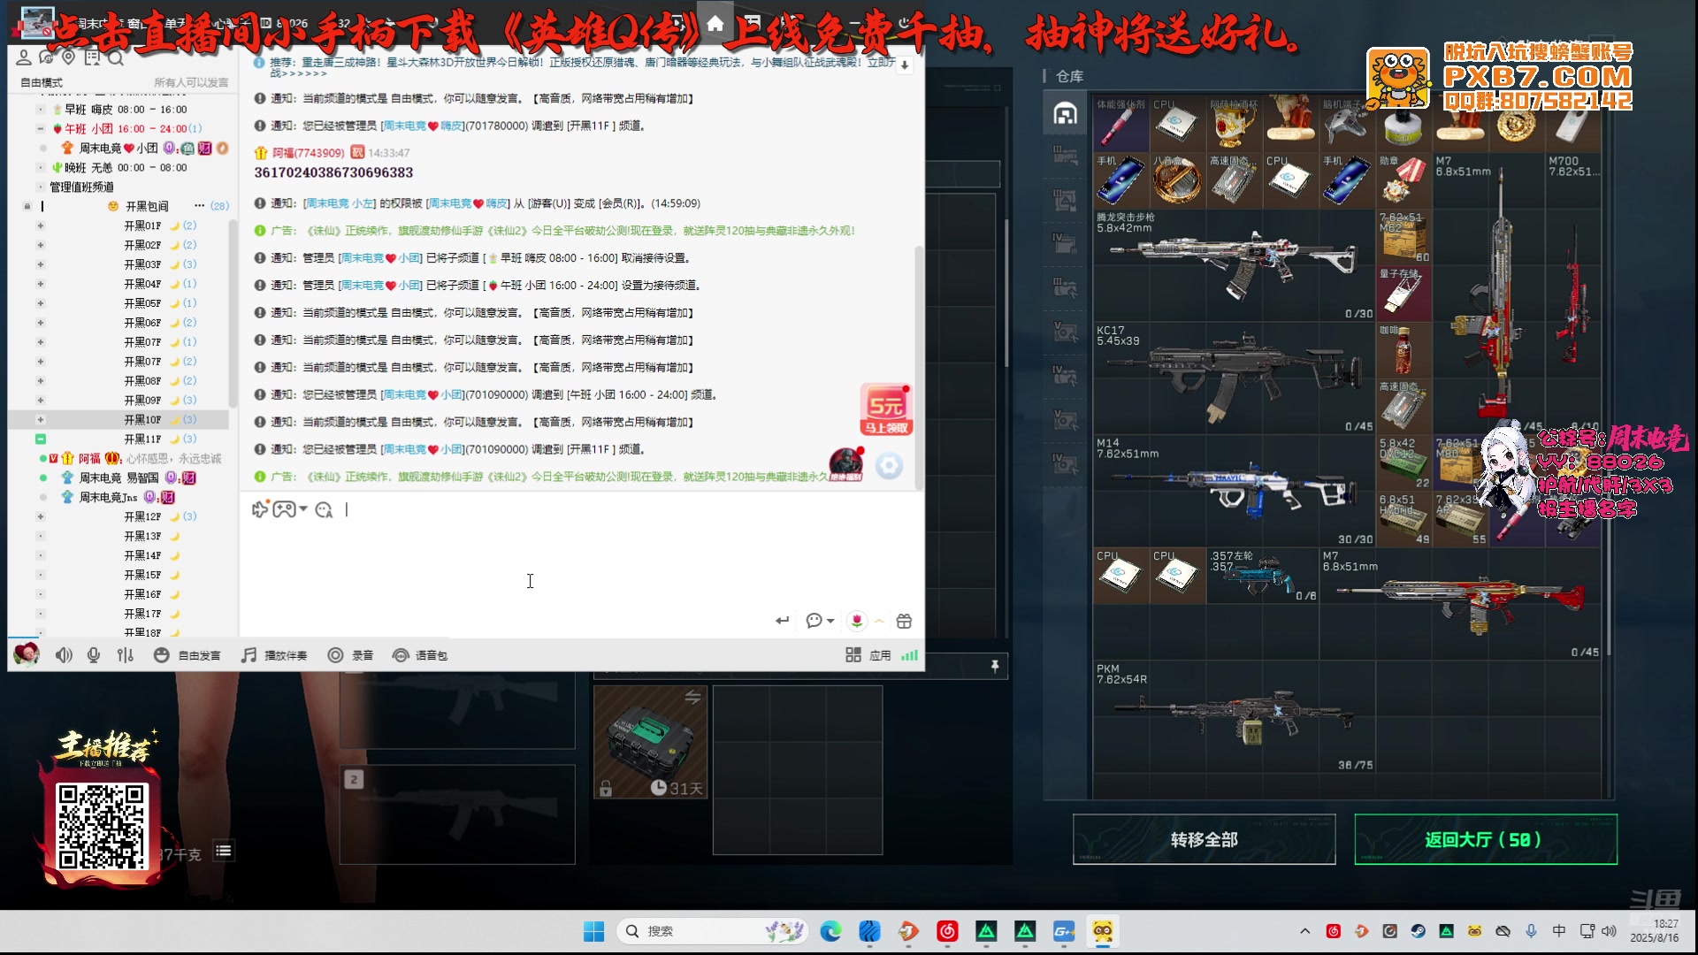Start recording with the 录音 button
This screenshot has width=1698, height=955.
point(350,655)
